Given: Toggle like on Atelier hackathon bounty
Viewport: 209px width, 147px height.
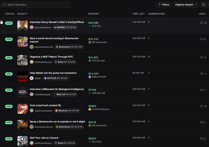Looking at the screenshot, I should [x=202, y=74].
